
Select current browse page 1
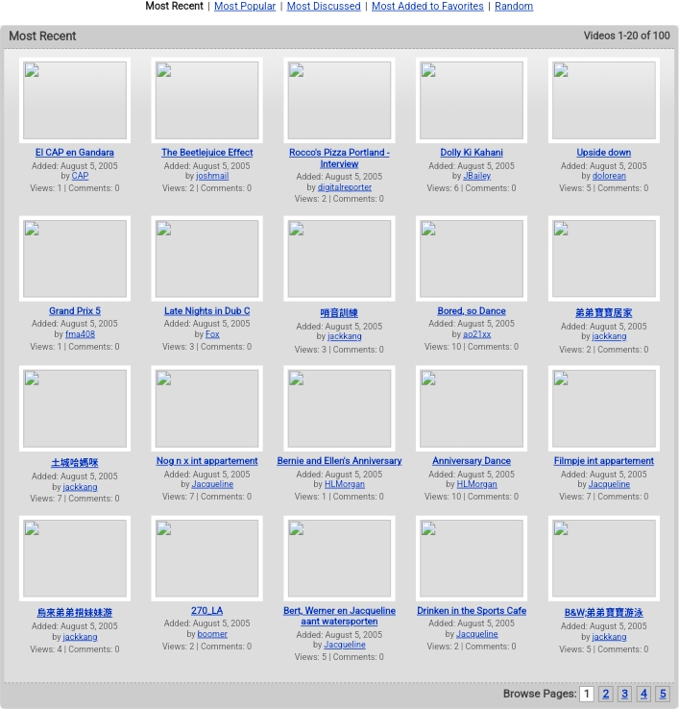tap(587, 694)
